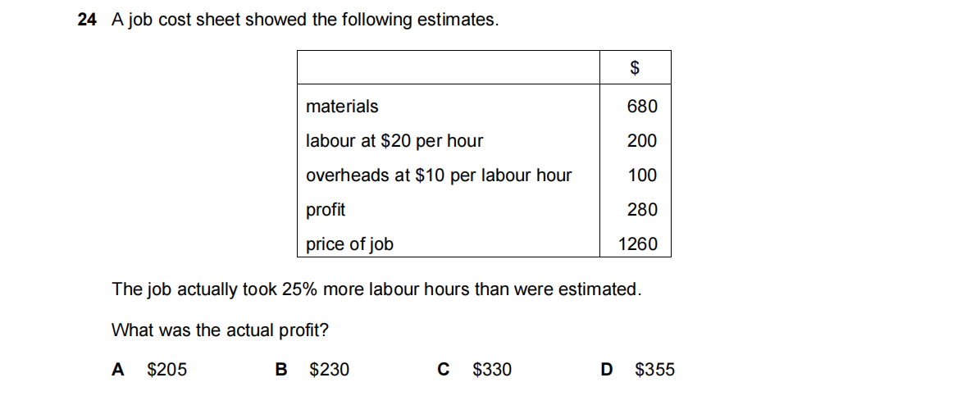Choose answer option D $355
The image size is (966, 405).
pyautogui.click(x=639, y=370)
